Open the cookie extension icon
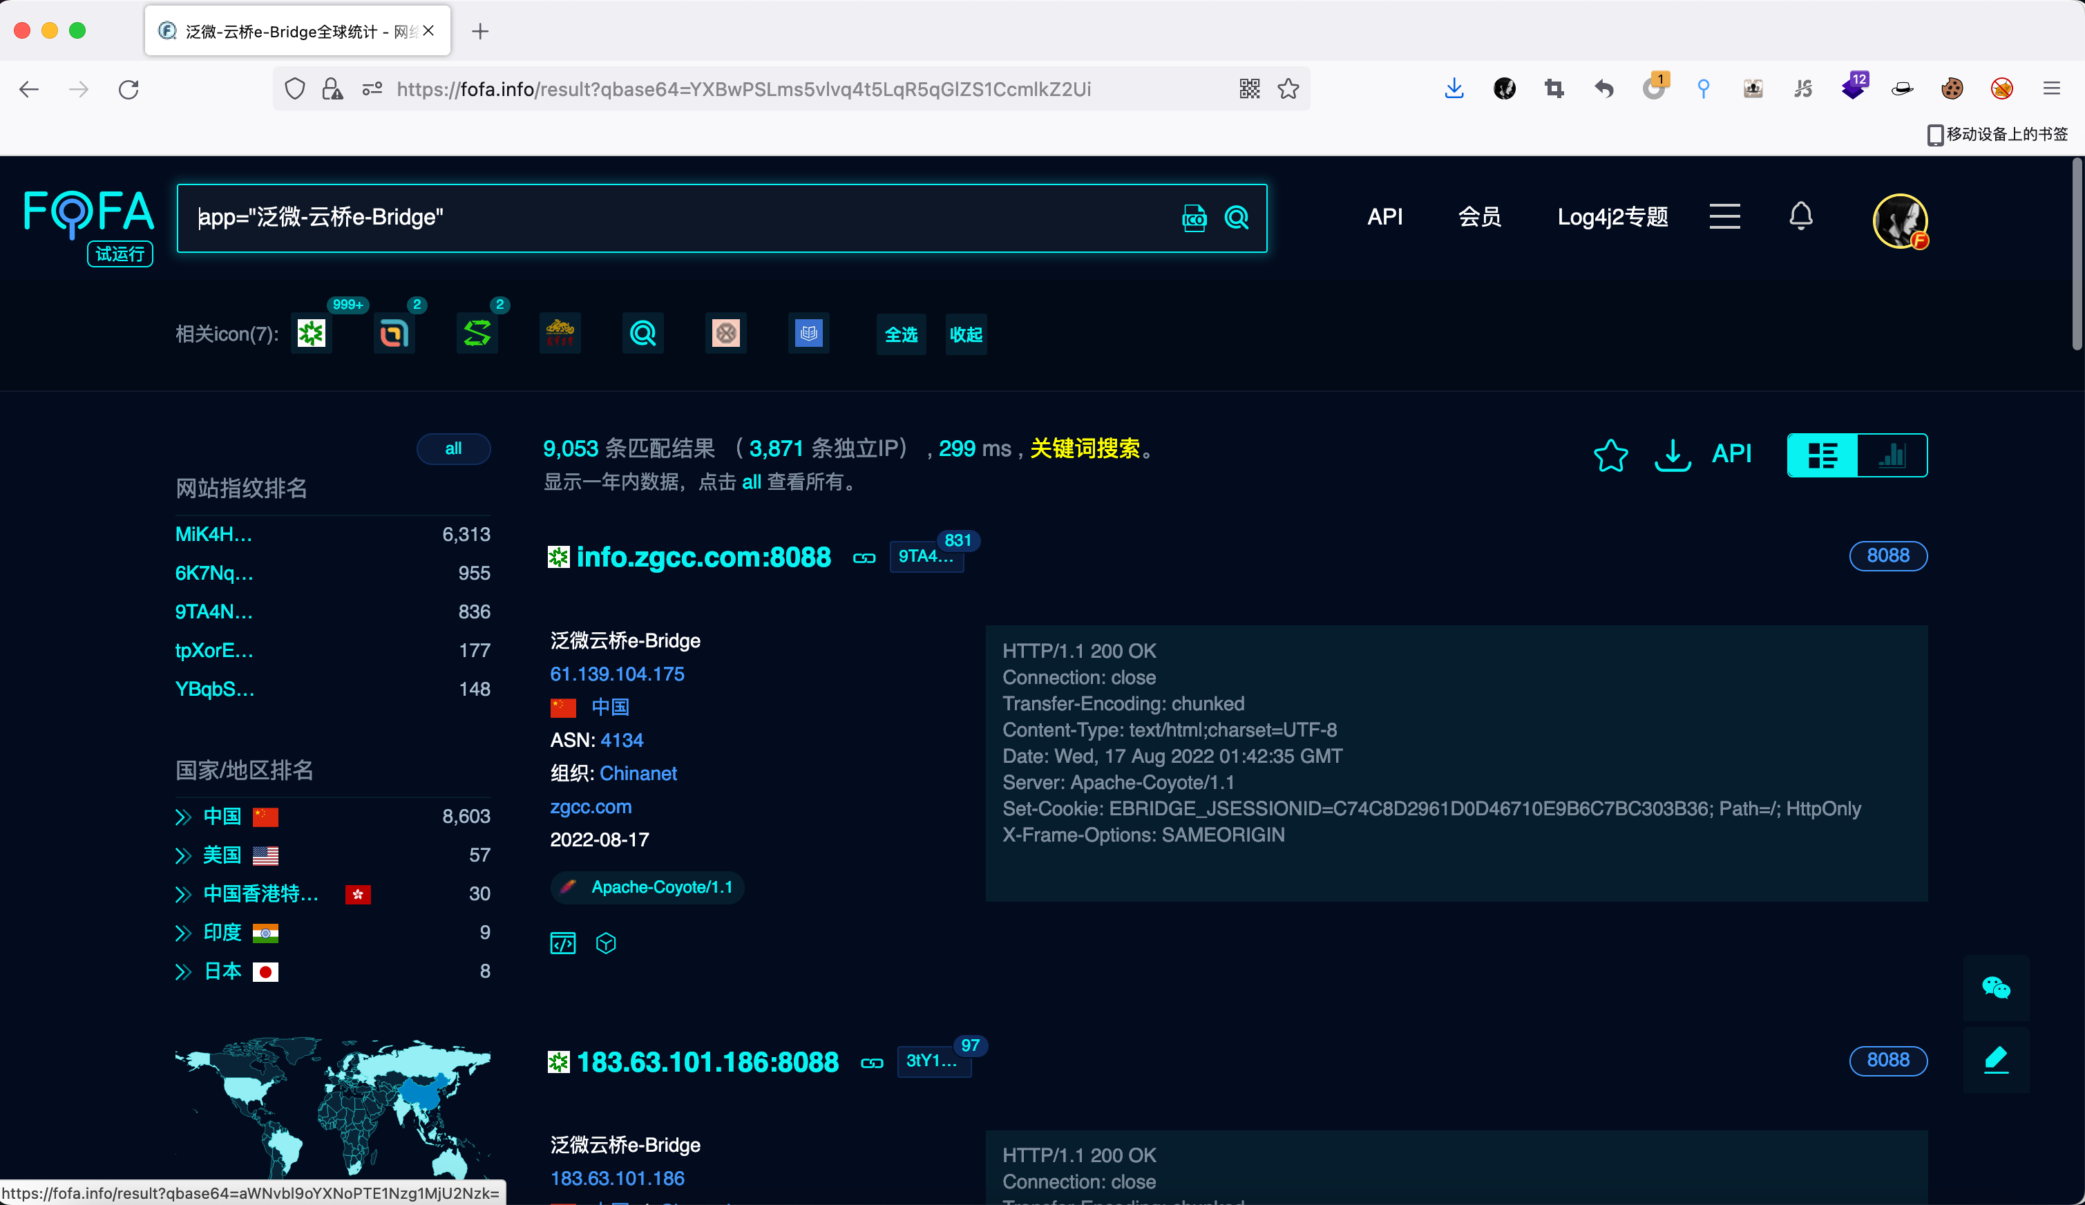Viewport: 2085px width, 1205px height. pyautogui.click(x=1952, y=88)
